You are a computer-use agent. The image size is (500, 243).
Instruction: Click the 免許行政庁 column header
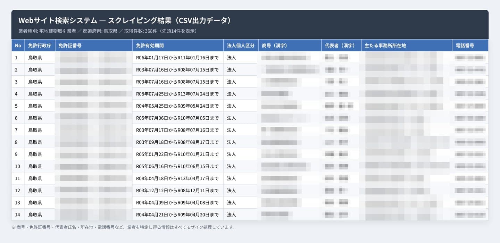point(40,45)
